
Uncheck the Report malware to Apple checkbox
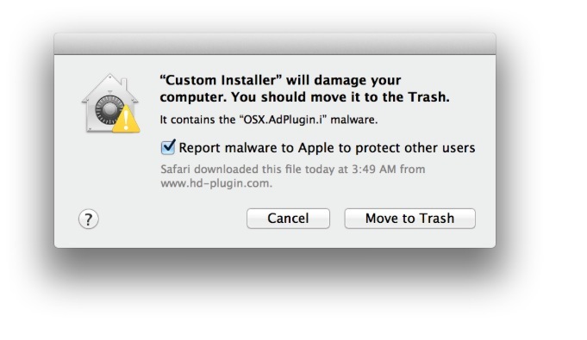point(168,147)
